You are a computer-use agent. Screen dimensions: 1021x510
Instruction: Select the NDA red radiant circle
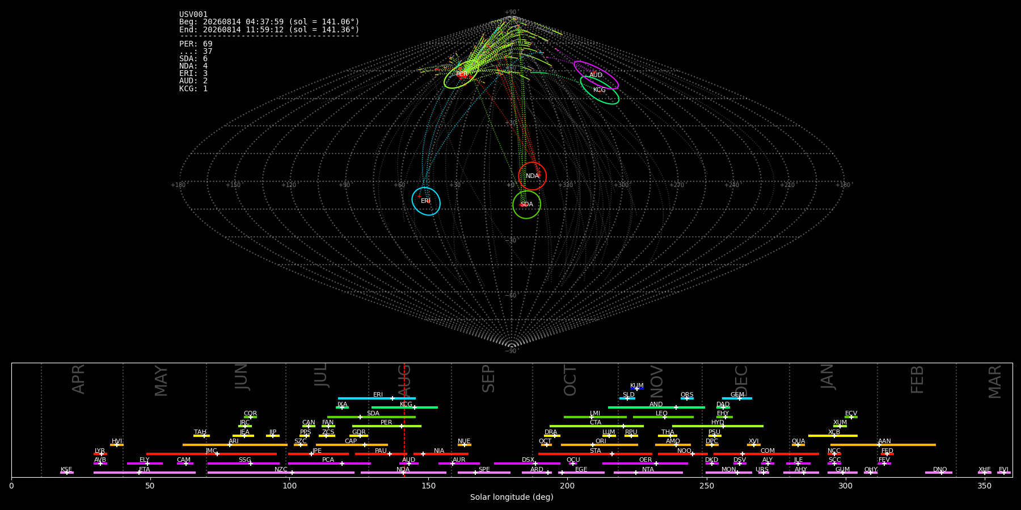coord(532,176)
